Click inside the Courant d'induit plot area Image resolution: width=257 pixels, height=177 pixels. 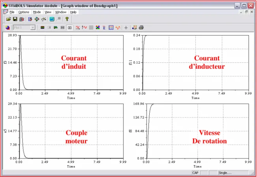(x=71, y=62)
